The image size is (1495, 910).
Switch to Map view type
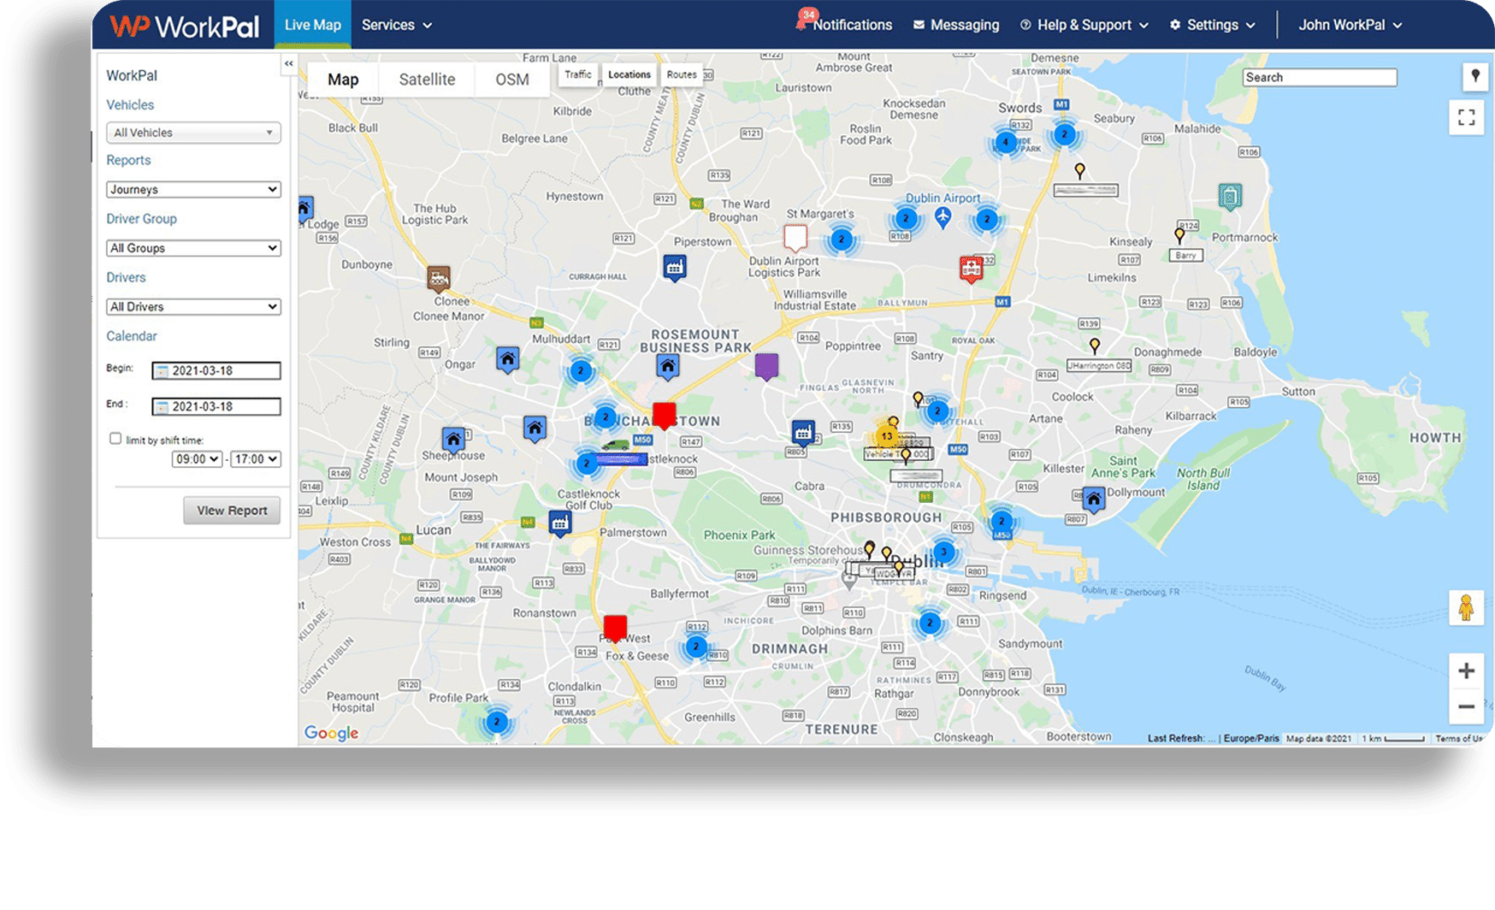tap(343, 80)
